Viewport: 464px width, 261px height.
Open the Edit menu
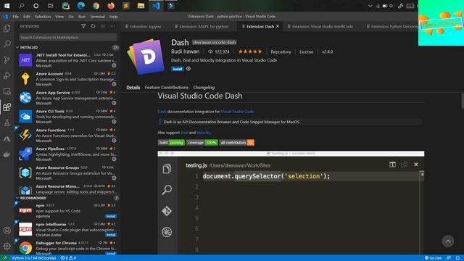[27, 17]
